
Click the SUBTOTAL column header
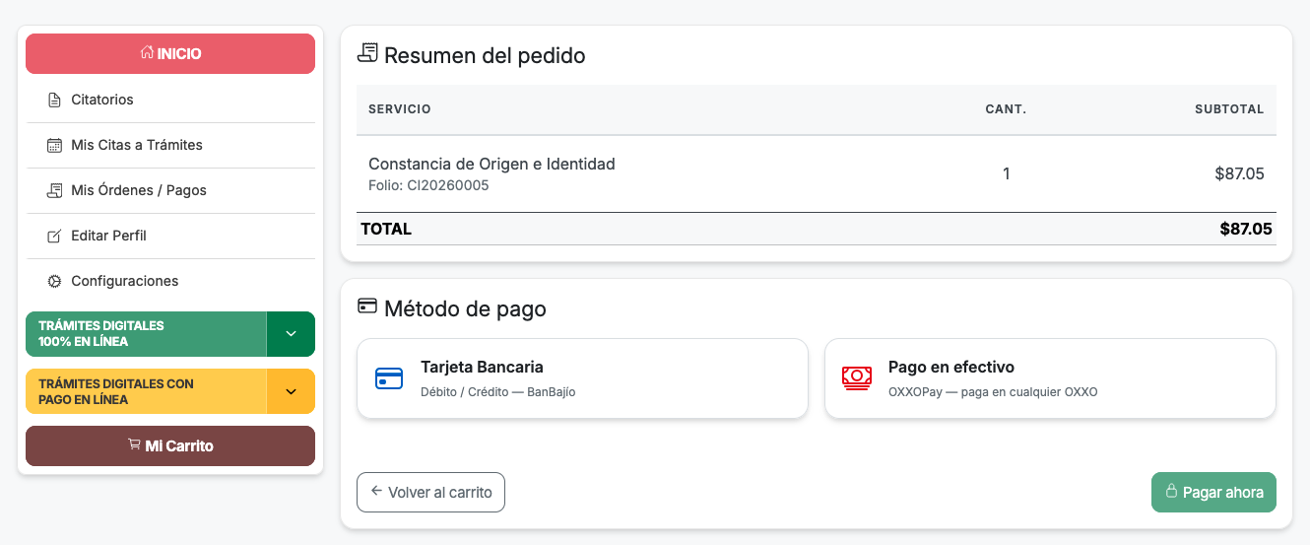click(1229, 109)
